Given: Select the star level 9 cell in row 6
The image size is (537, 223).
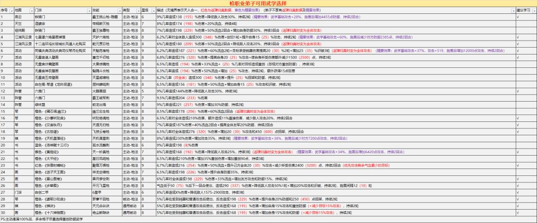Looking at the screenshot, I should click(148, 51).
